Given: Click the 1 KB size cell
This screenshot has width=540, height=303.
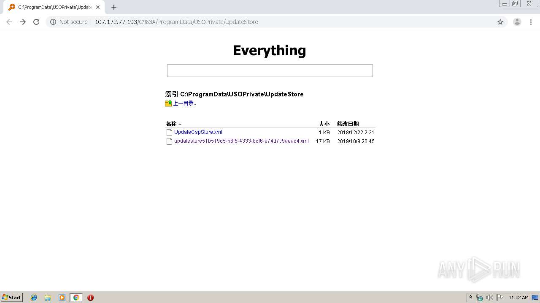Looking at the screenshot, I should 324,133.
